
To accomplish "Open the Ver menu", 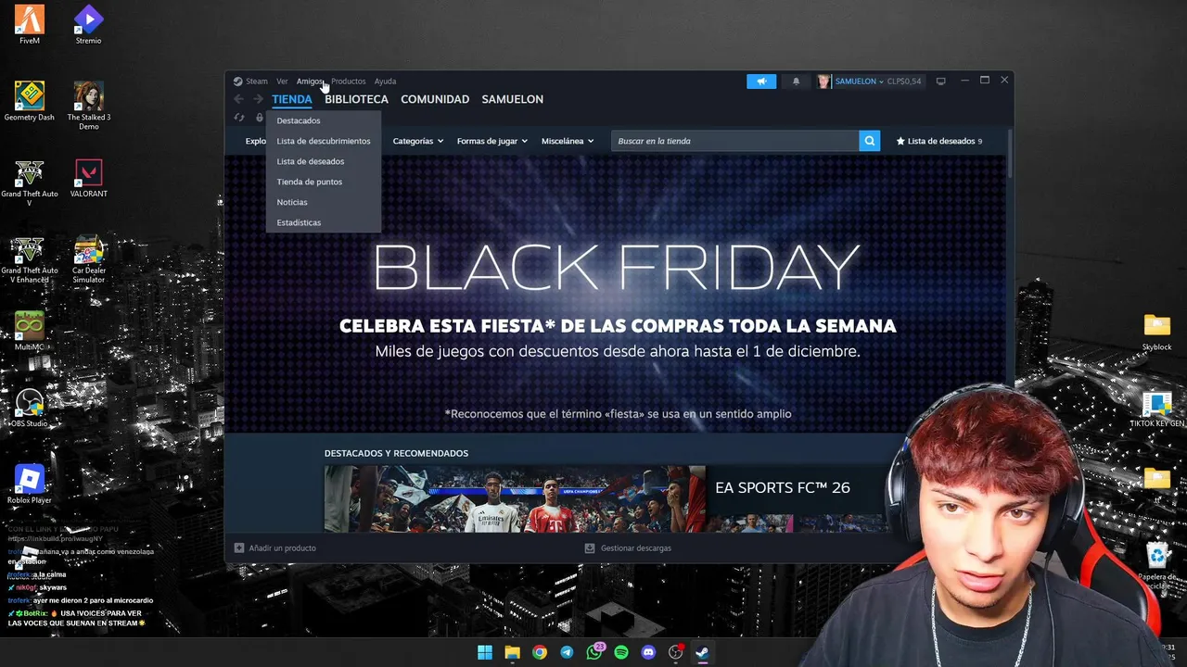I will pyautogui.click(x=282, y=82).
